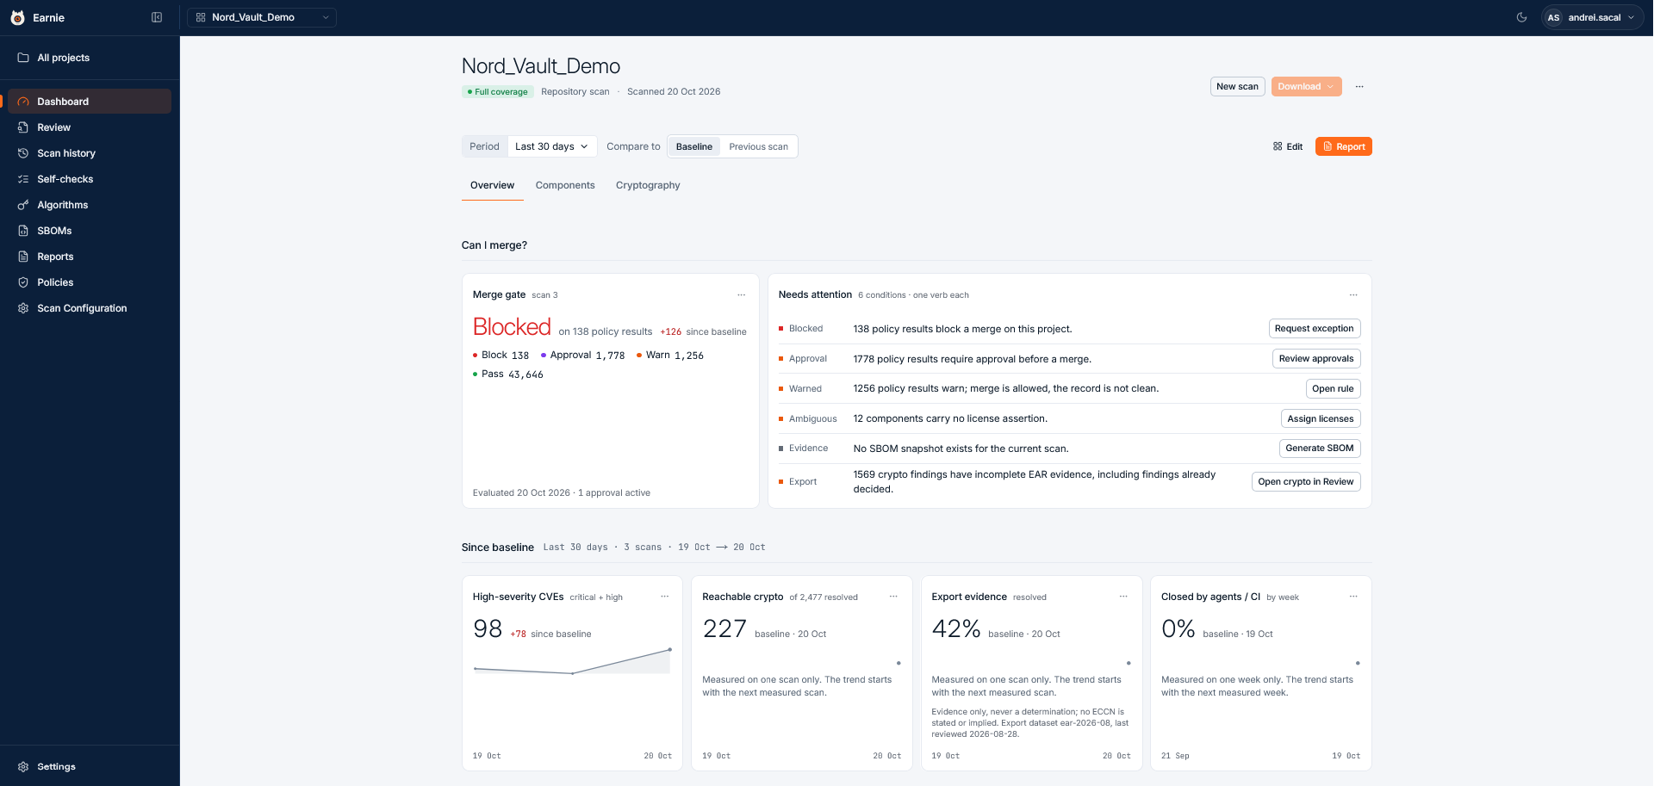This screenshot has height=786, width=1654.
Task: Open Export evidence card options menu
Action: [1123, 597]
